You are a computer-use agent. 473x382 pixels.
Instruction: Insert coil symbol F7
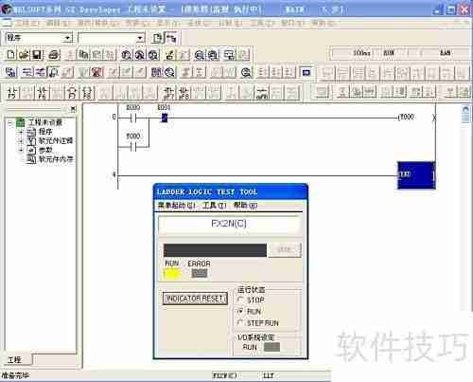(x=72, y=93)
